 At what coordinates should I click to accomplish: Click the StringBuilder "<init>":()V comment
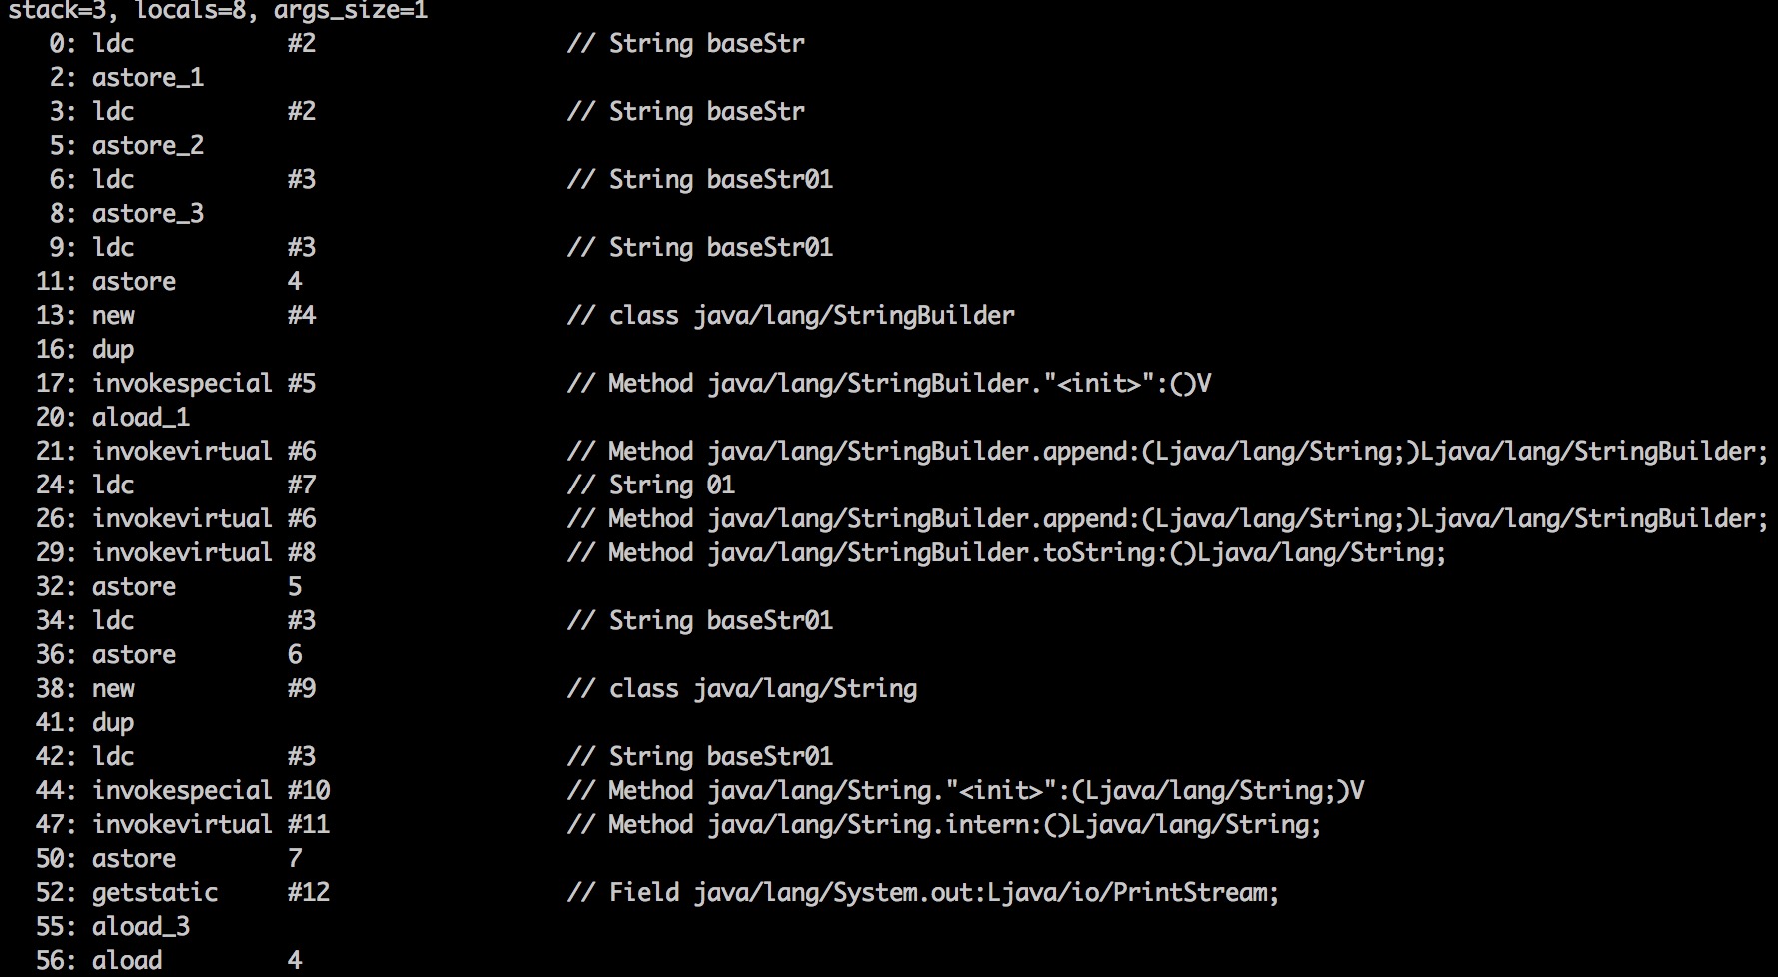pos(889,384)
